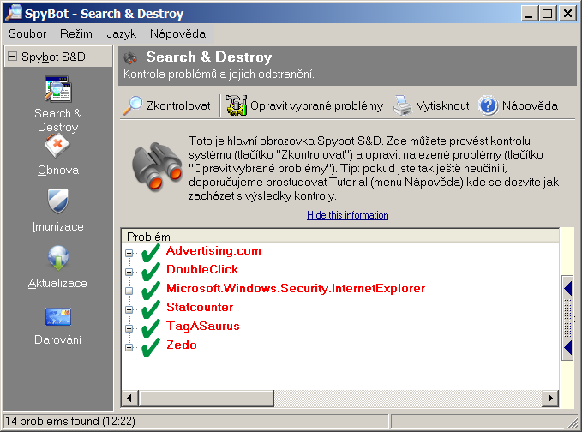Viewport: 582px width, 432px height.
Task: Click the lower blue side-panel arrow
Action: coord(568,348)
